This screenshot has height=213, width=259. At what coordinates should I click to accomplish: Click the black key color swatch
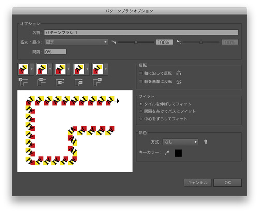(178, 153)
